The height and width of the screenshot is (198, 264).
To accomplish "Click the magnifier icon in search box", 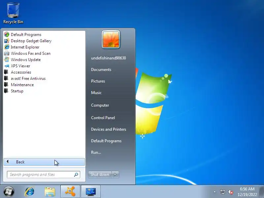I will coord(76,175).
